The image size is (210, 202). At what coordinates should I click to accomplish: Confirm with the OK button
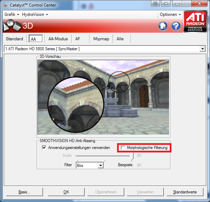[66, 192]
